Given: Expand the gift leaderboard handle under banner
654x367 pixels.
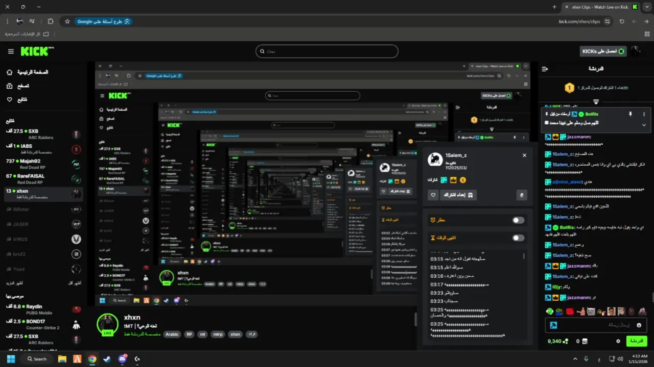Looking at the screenshot, I should (596, 101).
